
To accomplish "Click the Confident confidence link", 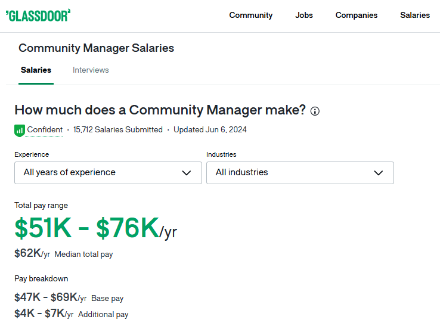I will coord(45,130).
